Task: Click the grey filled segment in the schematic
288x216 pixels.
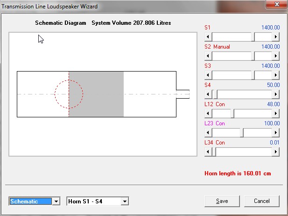Action: [96, 94]
